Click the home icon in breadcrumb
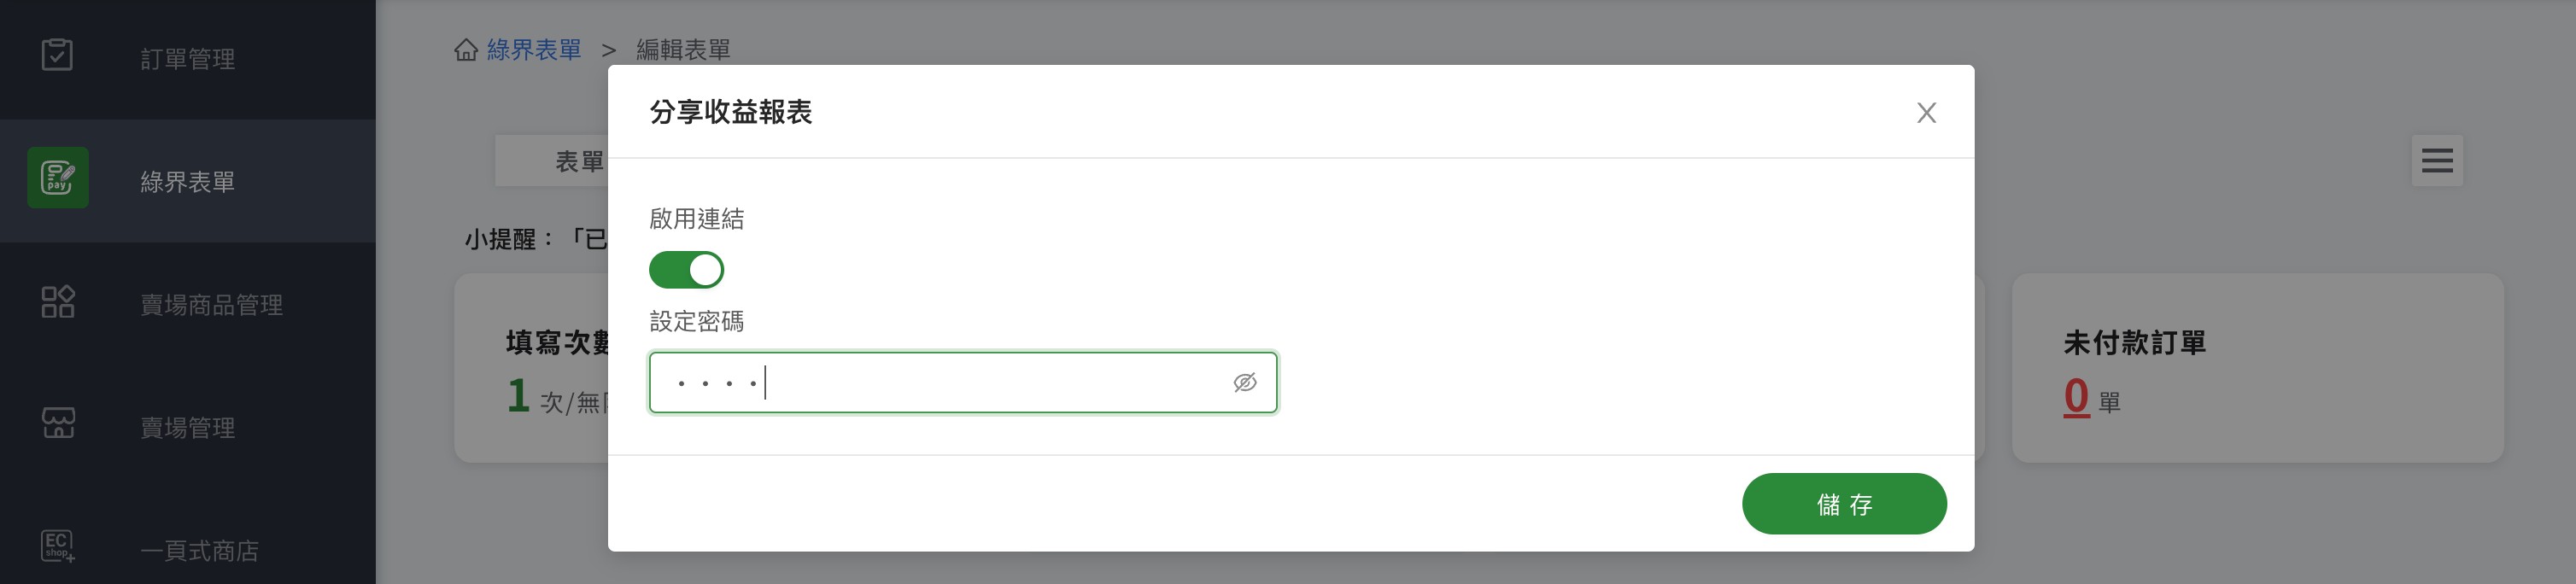Screen dimensions: 2576x584 coord(466,49)
